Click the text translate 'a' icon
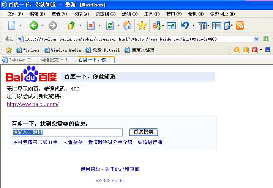The image size is (273, 188). (x=157, y=25)
